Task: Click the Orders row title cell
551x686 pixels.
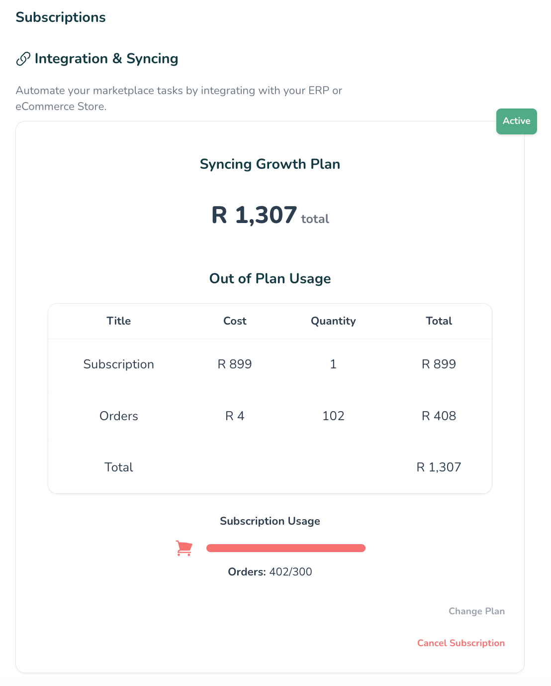Action: (x=119, y=416)
